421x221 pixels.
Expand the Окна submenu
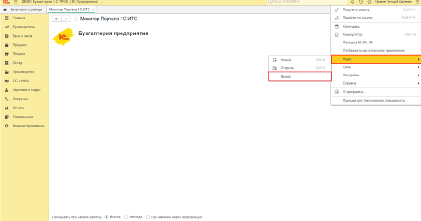(x=376, y=67)
